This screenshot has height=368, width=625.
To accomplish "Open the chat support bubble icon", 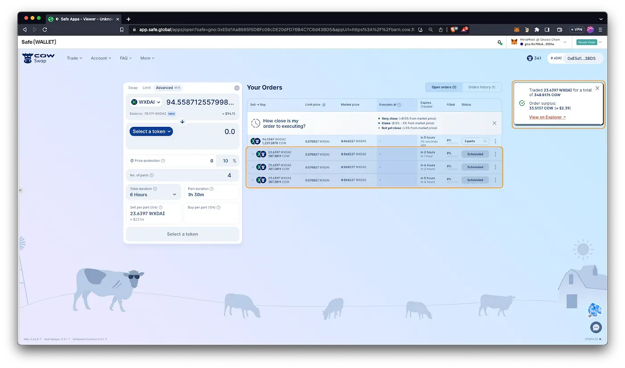I will (x=596, y=327).
